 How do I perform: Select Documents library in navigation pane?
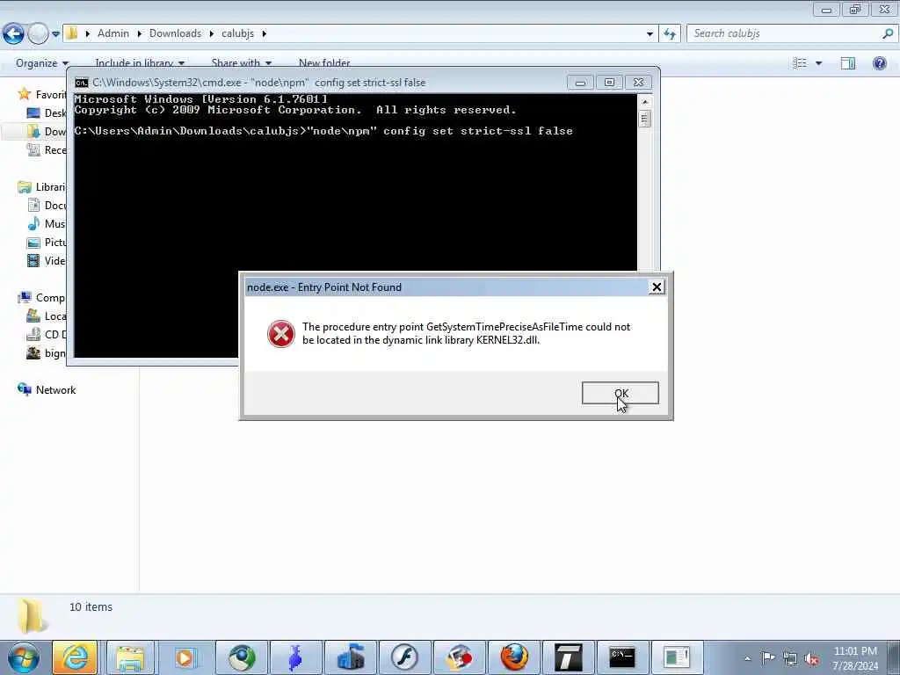pos(47,206)
